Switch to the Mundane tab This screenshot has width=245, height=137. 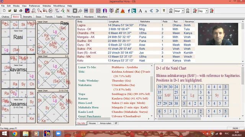click(x=89, y=17)
